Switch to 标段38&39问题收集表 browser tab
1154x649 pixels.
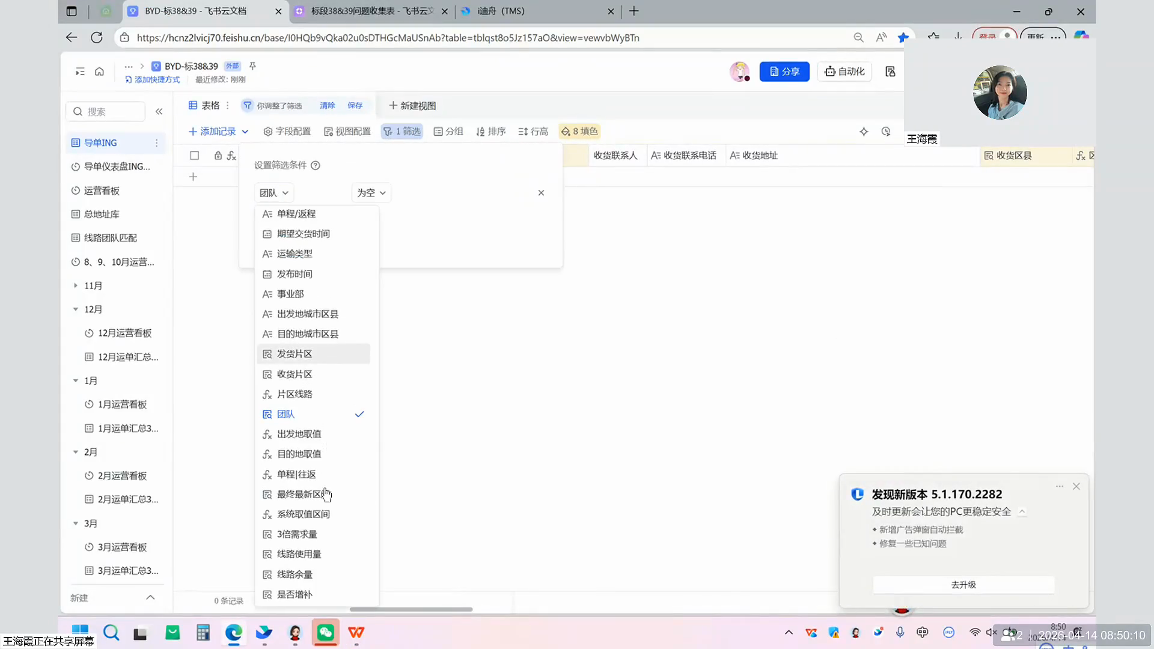371,11
